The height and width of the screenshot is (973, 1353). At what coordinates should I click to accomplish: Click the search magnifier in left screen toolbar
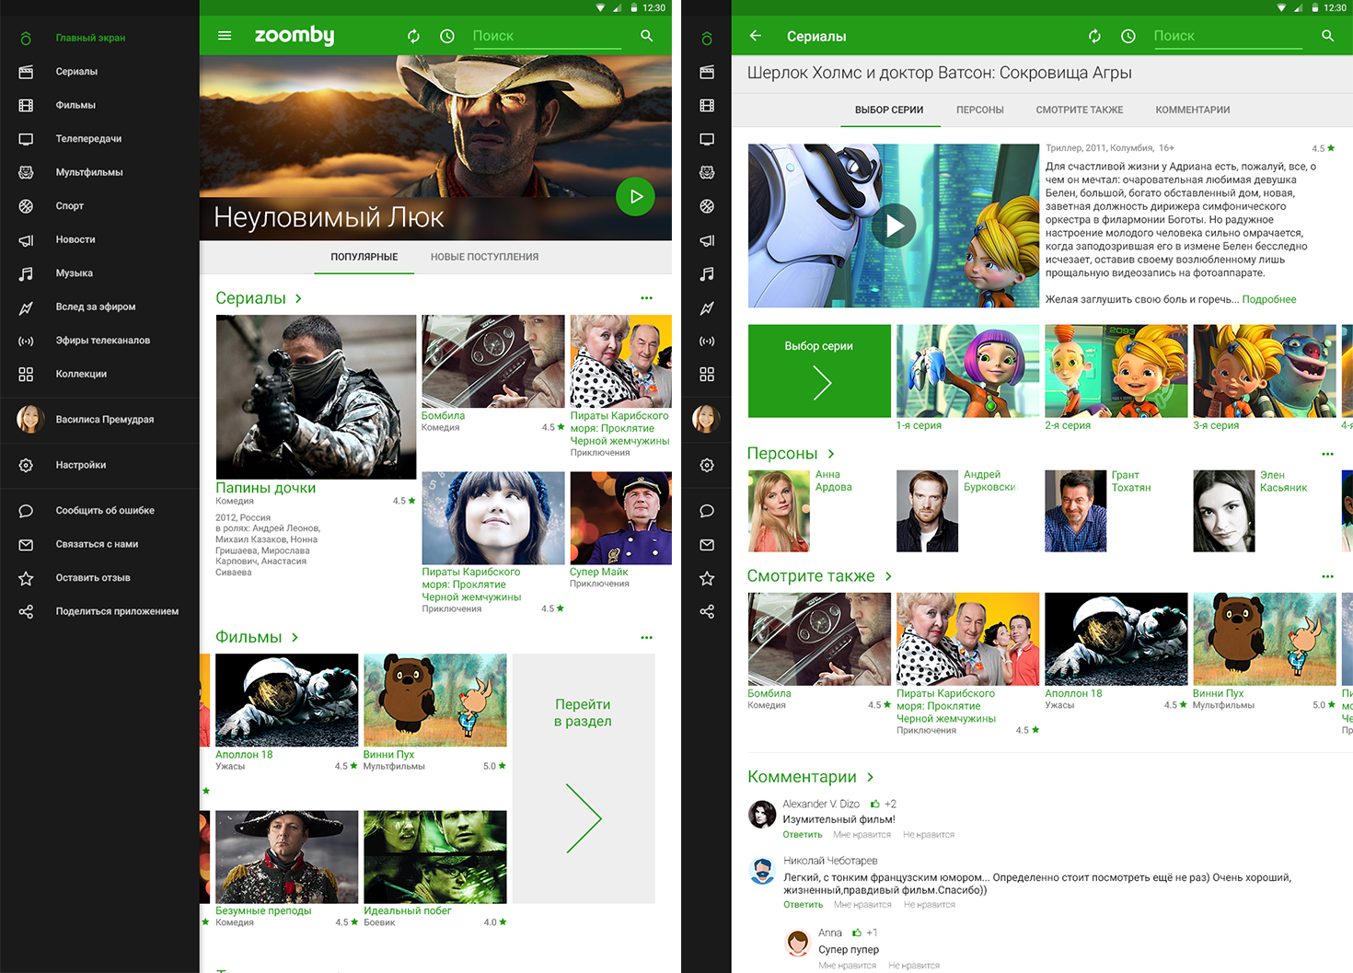(x=647, y=36)
